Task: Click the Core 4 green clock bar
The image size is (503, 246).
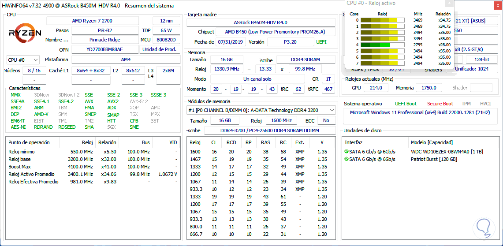Action: pos(376,45)
